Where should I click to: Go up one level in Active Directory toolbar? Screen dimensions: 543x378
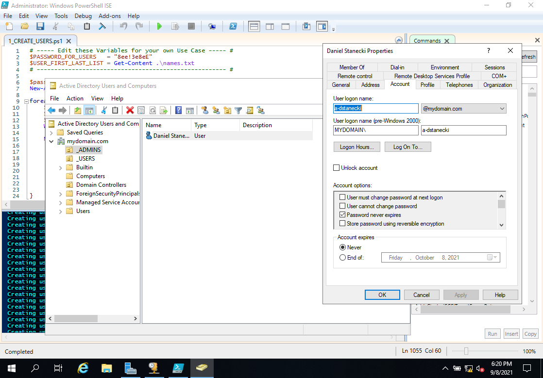click(x=78, y=110)
